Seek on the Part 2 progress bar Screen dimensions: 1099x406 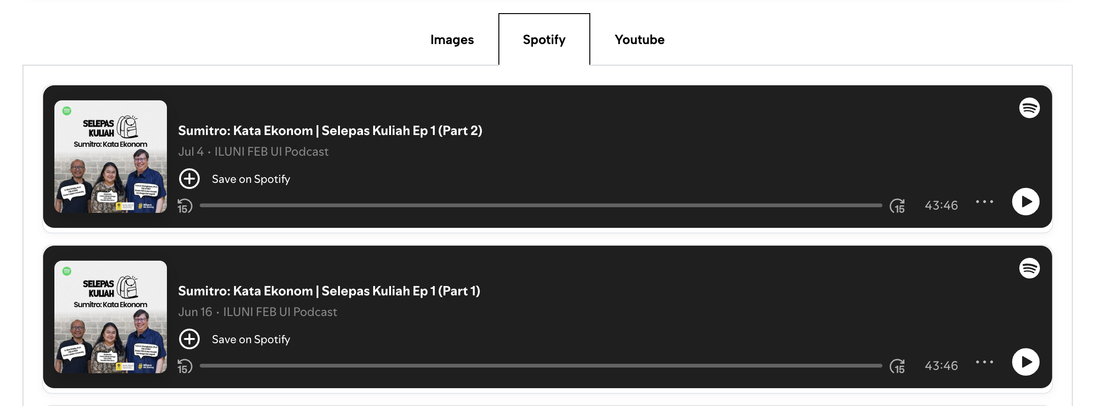[x=541, y=205]
